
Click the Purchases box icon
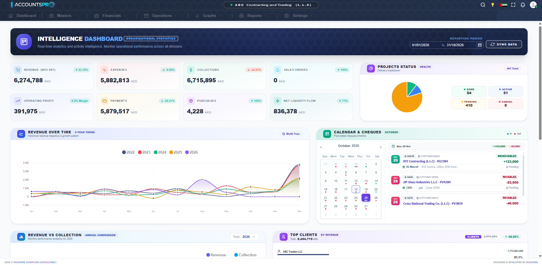click(191, 101)
